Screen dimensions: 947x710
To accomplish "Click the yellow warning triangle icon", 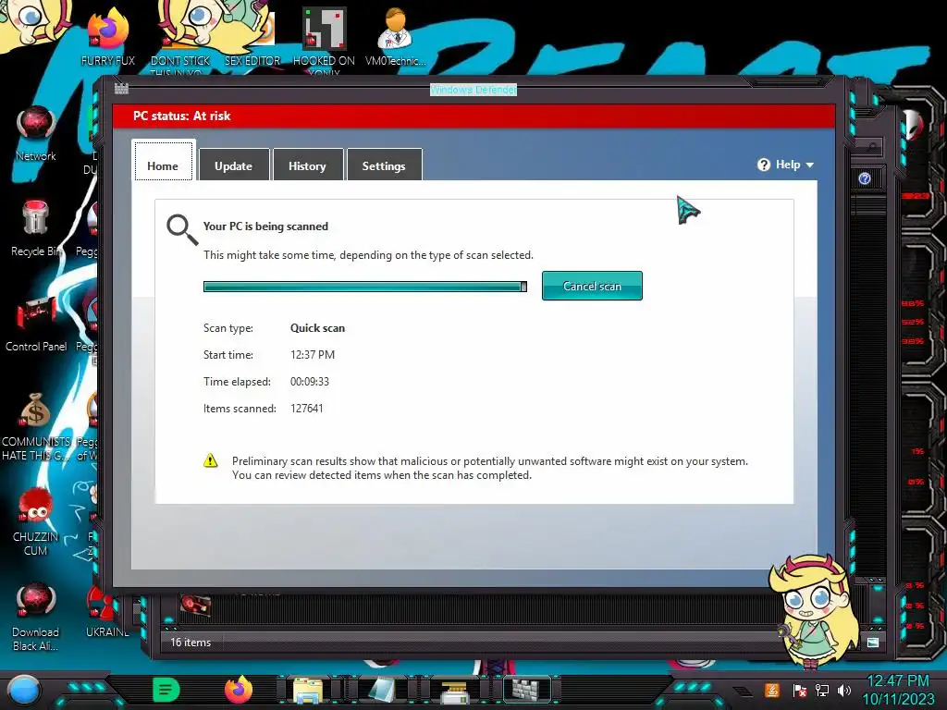I will point(210,460).
